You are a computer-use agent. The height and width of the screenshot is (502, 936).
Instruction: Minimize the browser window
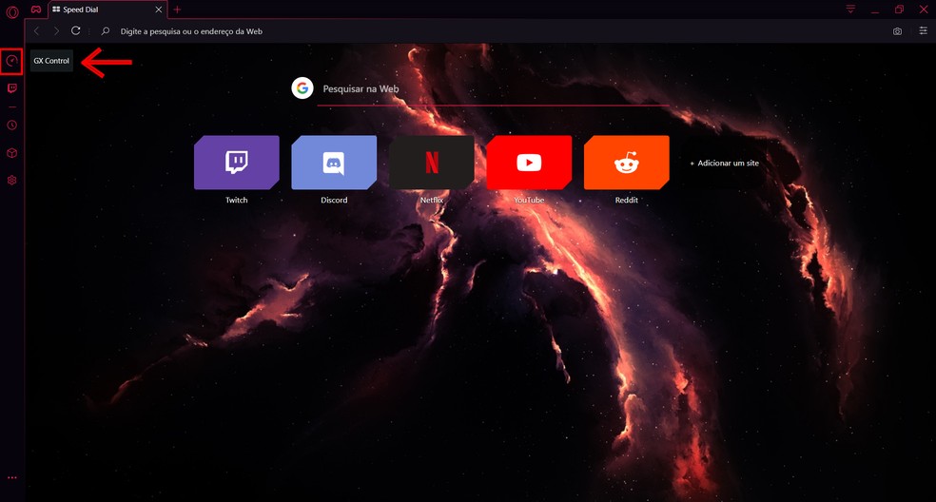click(875, 10)
